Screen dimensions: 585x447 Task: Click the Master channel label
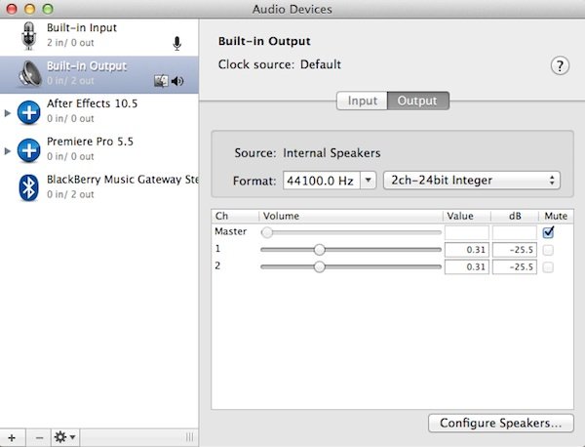[x=230, y=231]
